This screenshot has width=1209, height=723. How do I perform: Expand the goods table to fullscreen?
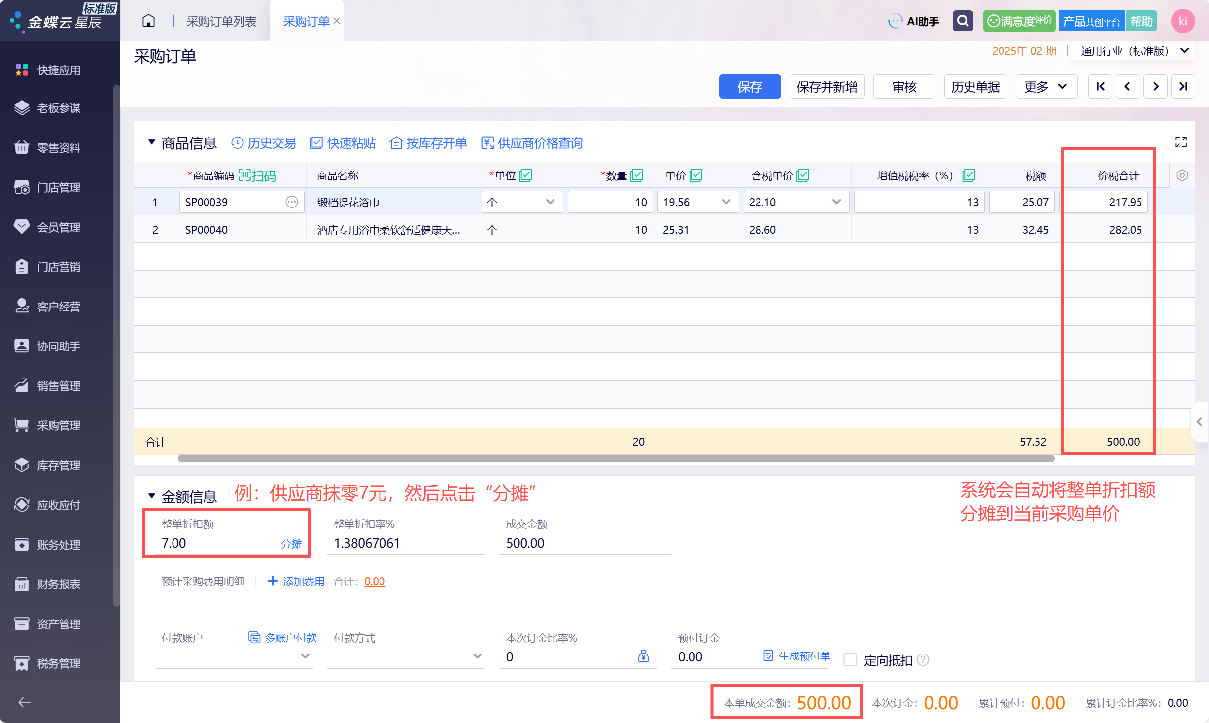[1181, 142]
